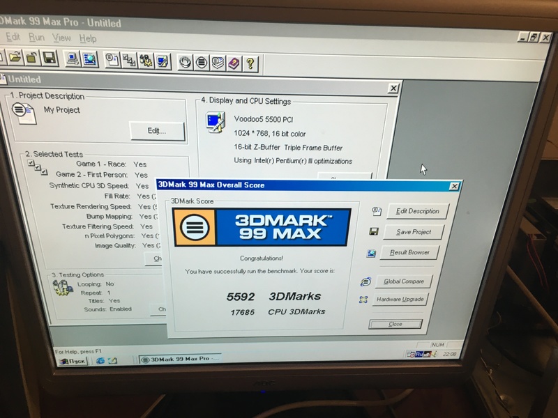
Task: Click the 'Bump Mapping:' label
Action: (x=110, y=217)
